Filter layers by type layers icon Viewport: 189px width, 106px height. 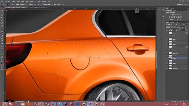(x=179, y=25)
